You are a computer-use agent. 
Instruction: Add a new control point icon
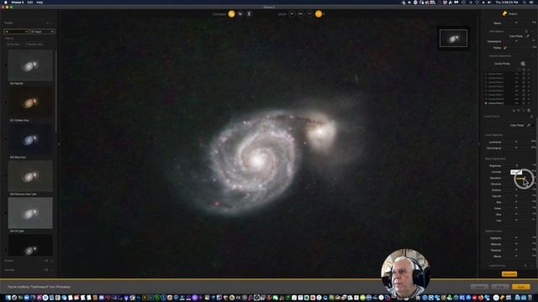(523, 64)
